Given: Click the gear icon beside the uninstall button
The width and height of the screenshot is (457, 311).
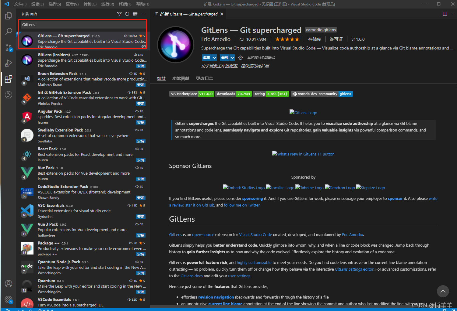Looking at the screenshot, I should click(241, 58).
